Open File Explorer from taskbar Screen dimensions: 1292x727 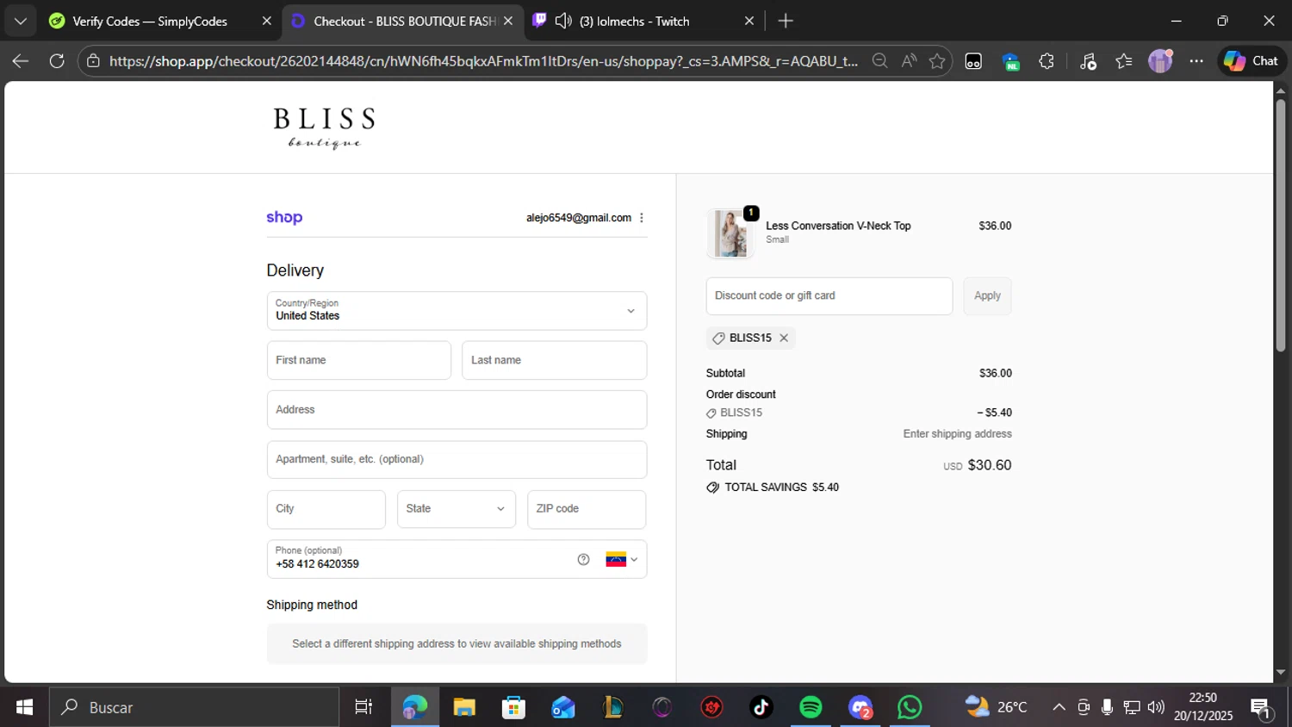pos(464,707)
